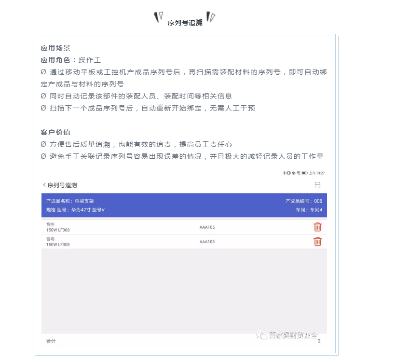The image size is (409, 359).
Task: Click the 序列号追溯 page heading at top
Action: click(185, 23)
